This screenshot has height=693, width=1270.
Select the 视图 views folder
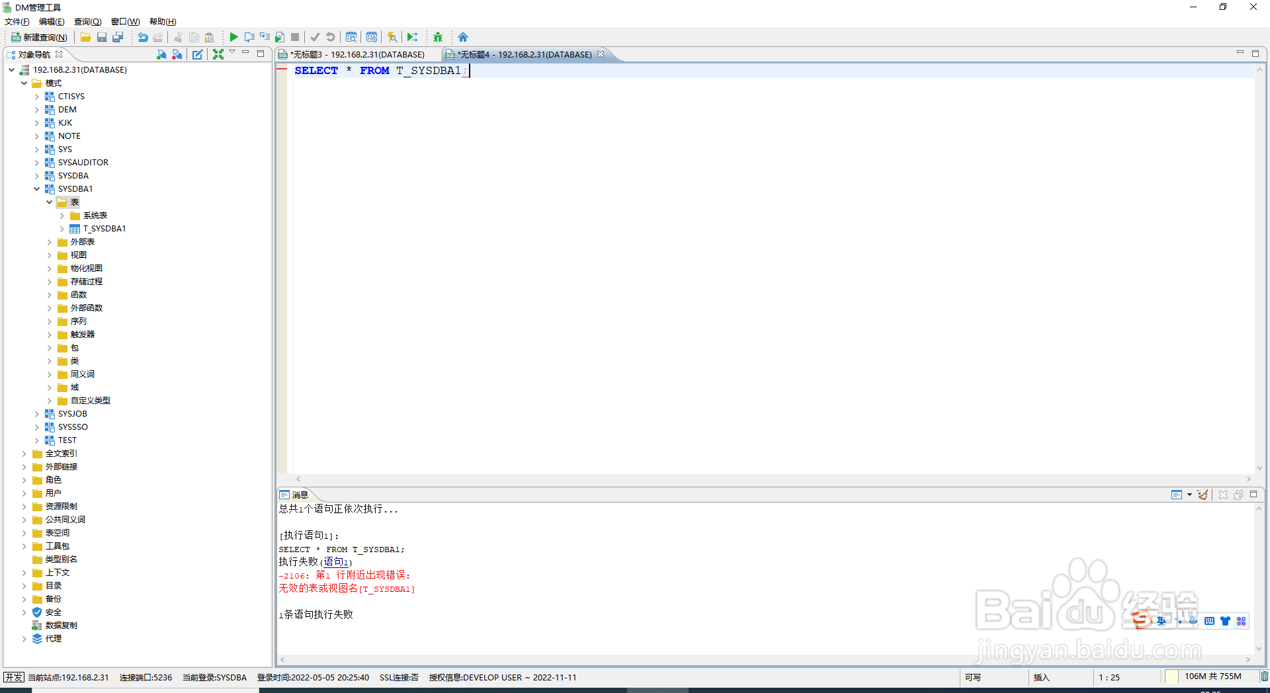point(78,255)
